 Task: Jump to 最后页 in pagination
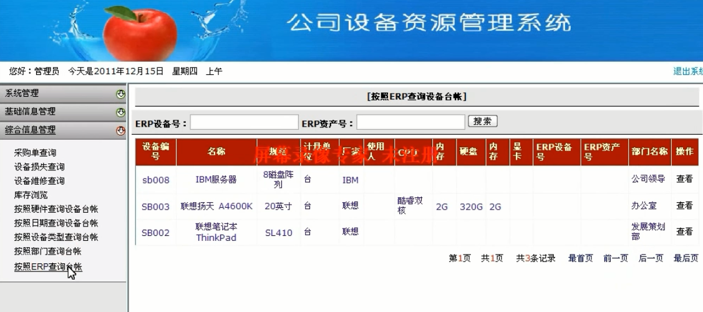coord(686,258)
